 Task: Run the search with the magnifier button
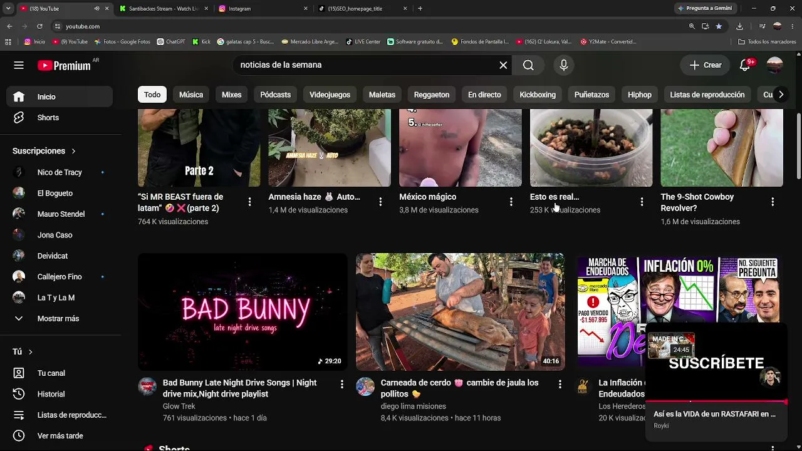pos(528,65)
